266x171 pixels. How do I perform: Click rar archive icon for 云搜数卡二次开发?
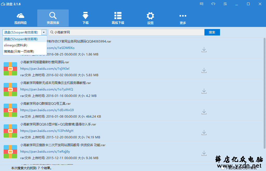coord(10,152)
